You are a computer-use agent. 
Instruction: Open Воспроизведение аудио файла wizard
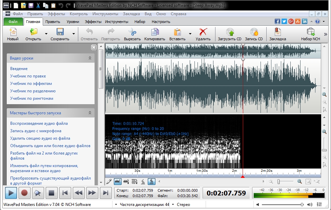coord(39,123)
